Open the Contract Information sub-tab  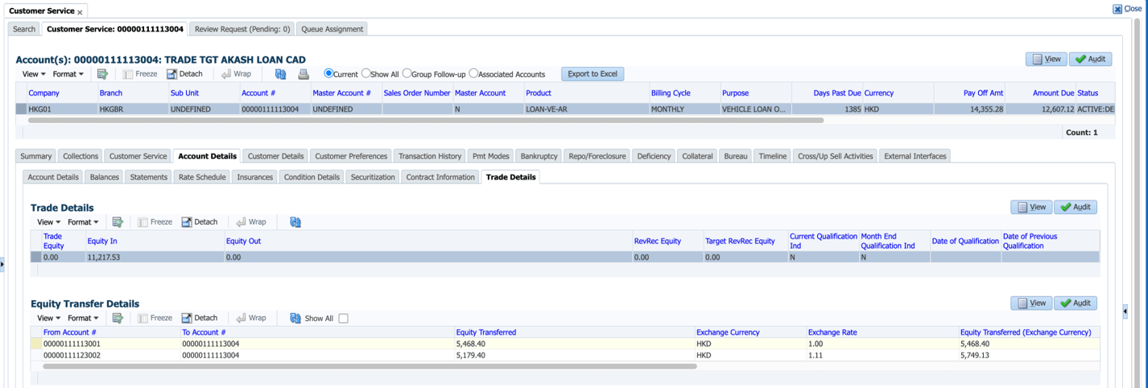pos(440,177)
